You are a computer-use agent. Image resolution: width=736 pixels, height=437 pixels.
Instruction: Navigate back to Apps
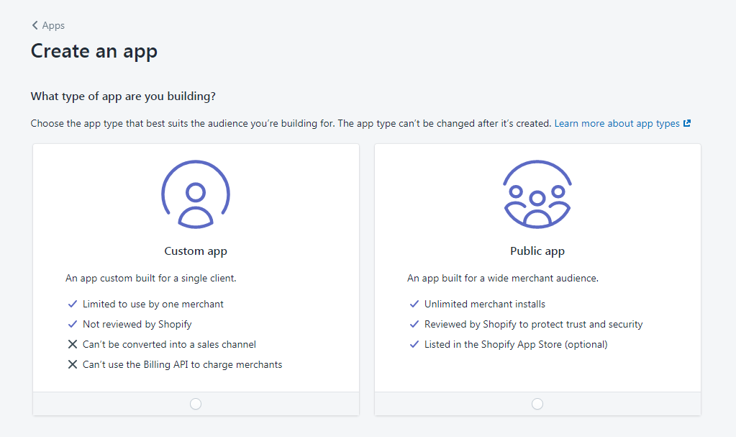[x=53, y=25]
